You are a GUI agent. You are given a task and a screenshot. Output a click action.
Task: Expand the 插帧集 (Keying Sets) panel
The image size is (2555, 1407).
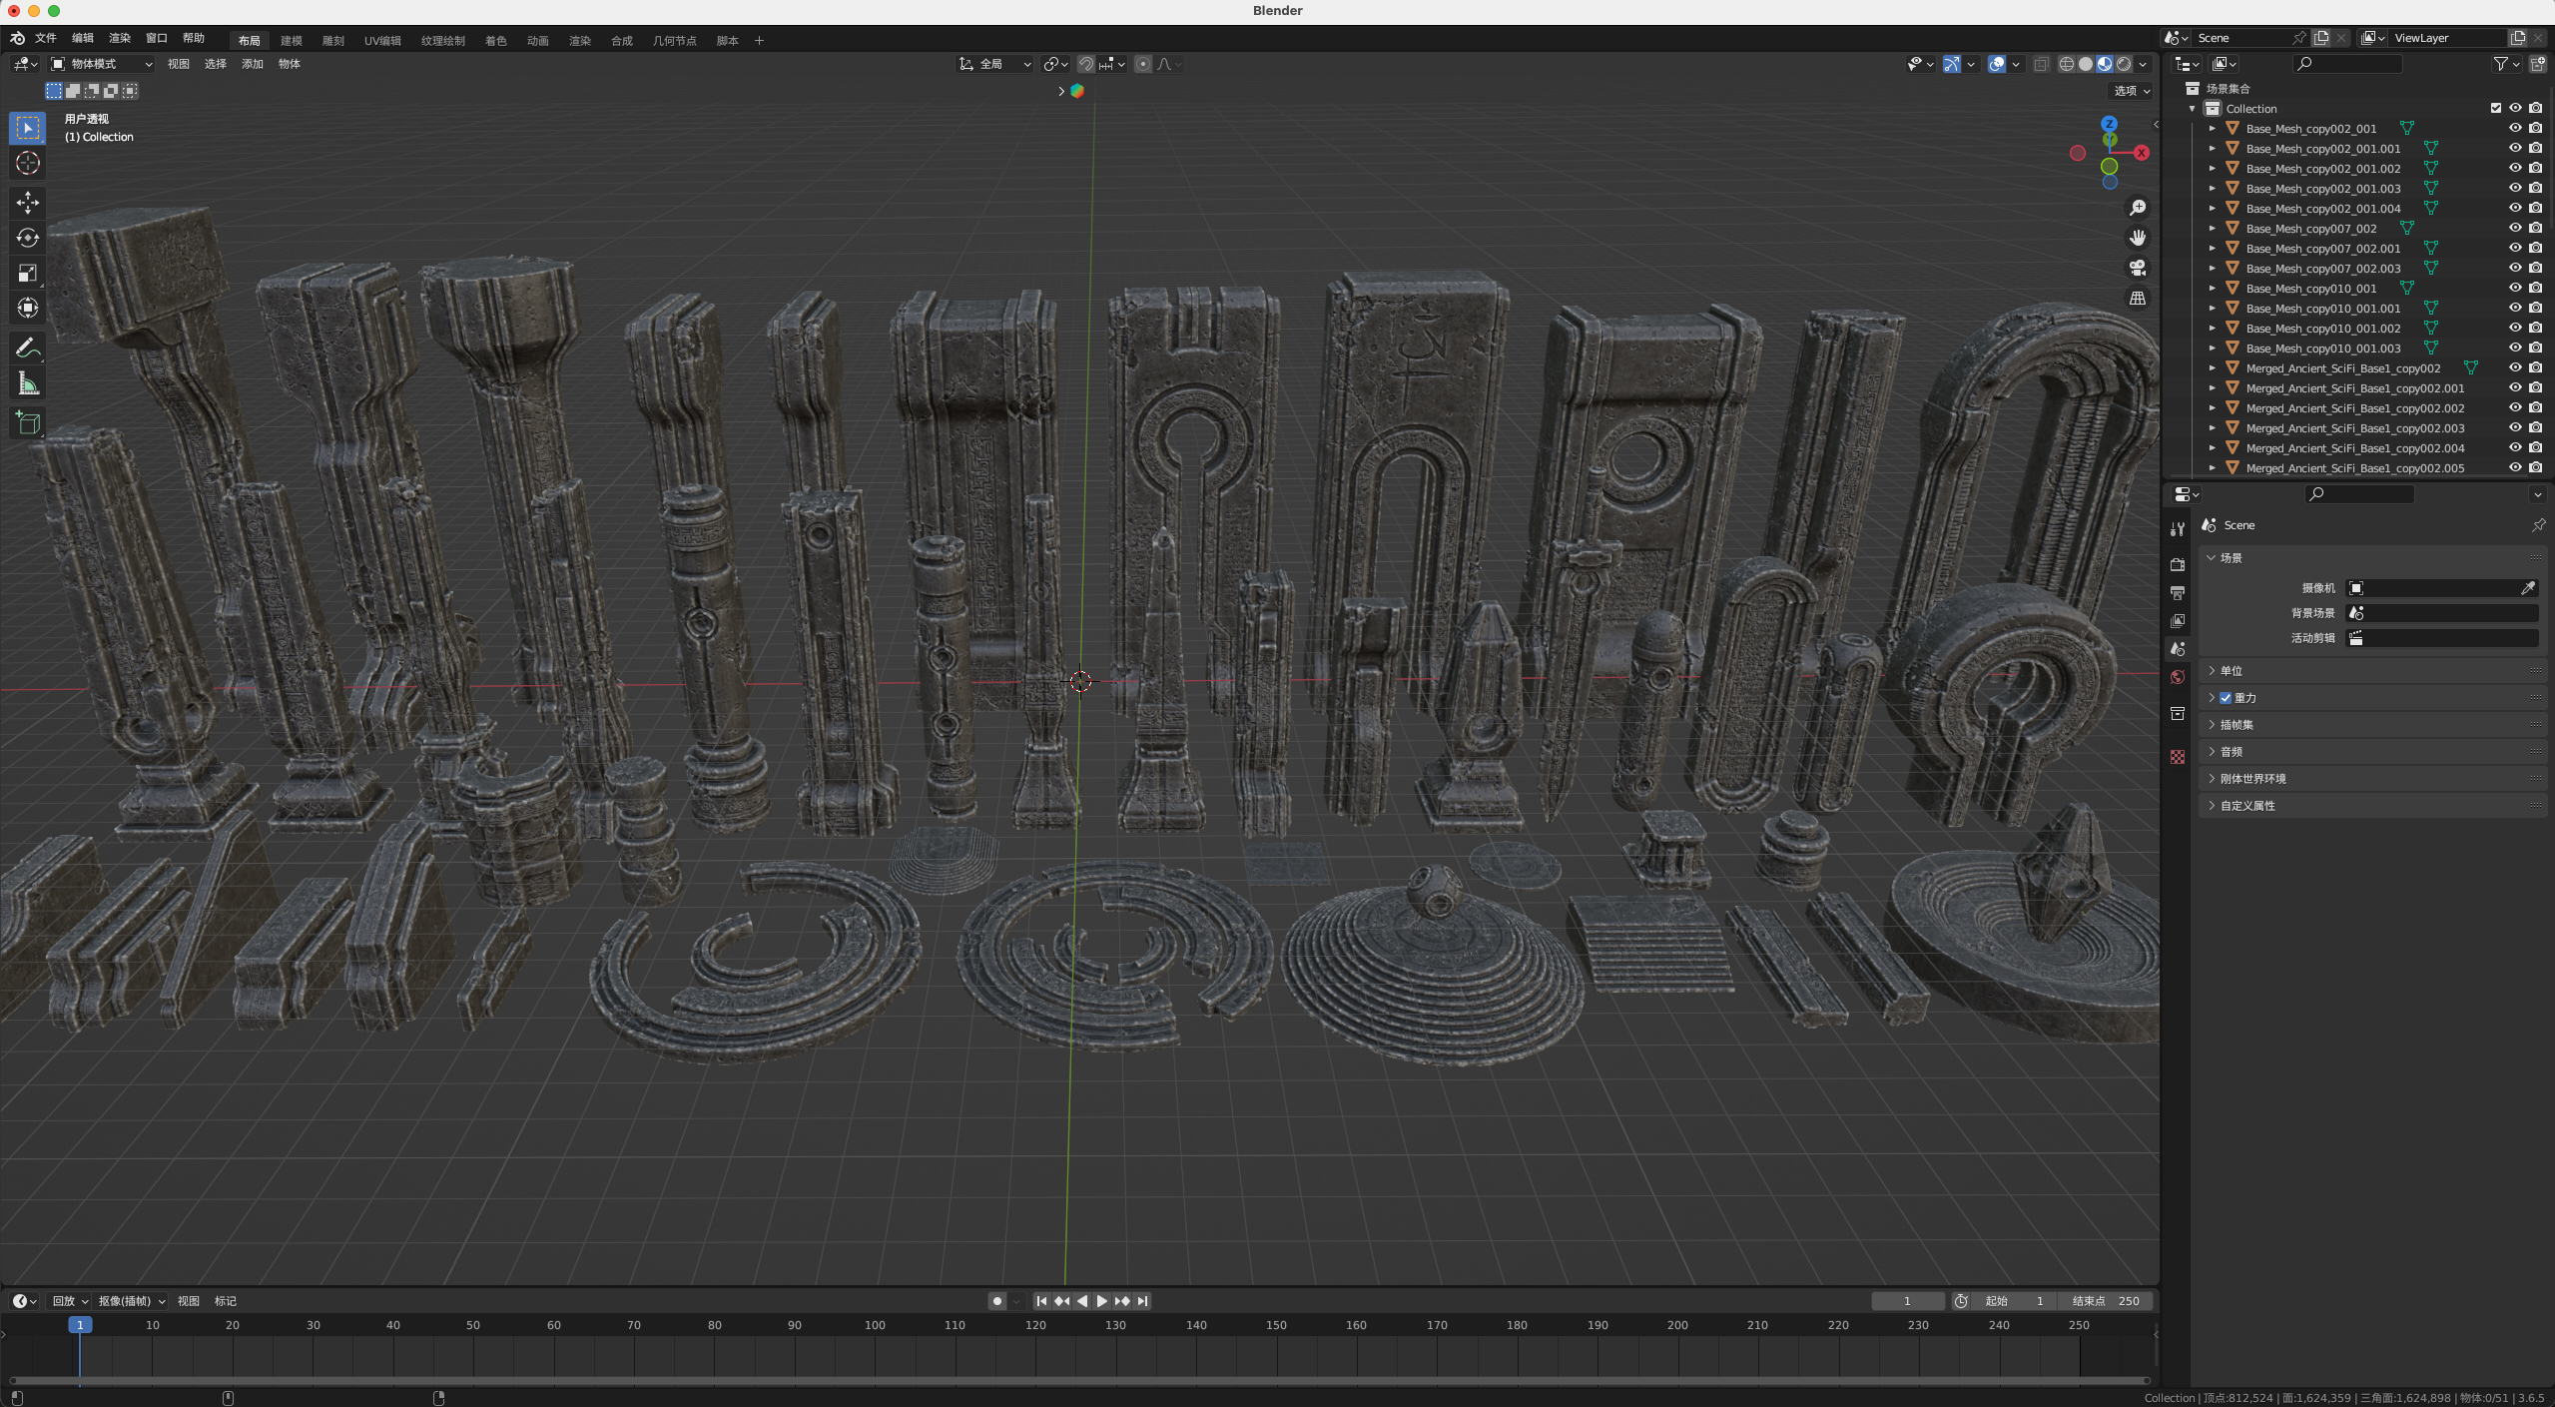coord(2371,725)
